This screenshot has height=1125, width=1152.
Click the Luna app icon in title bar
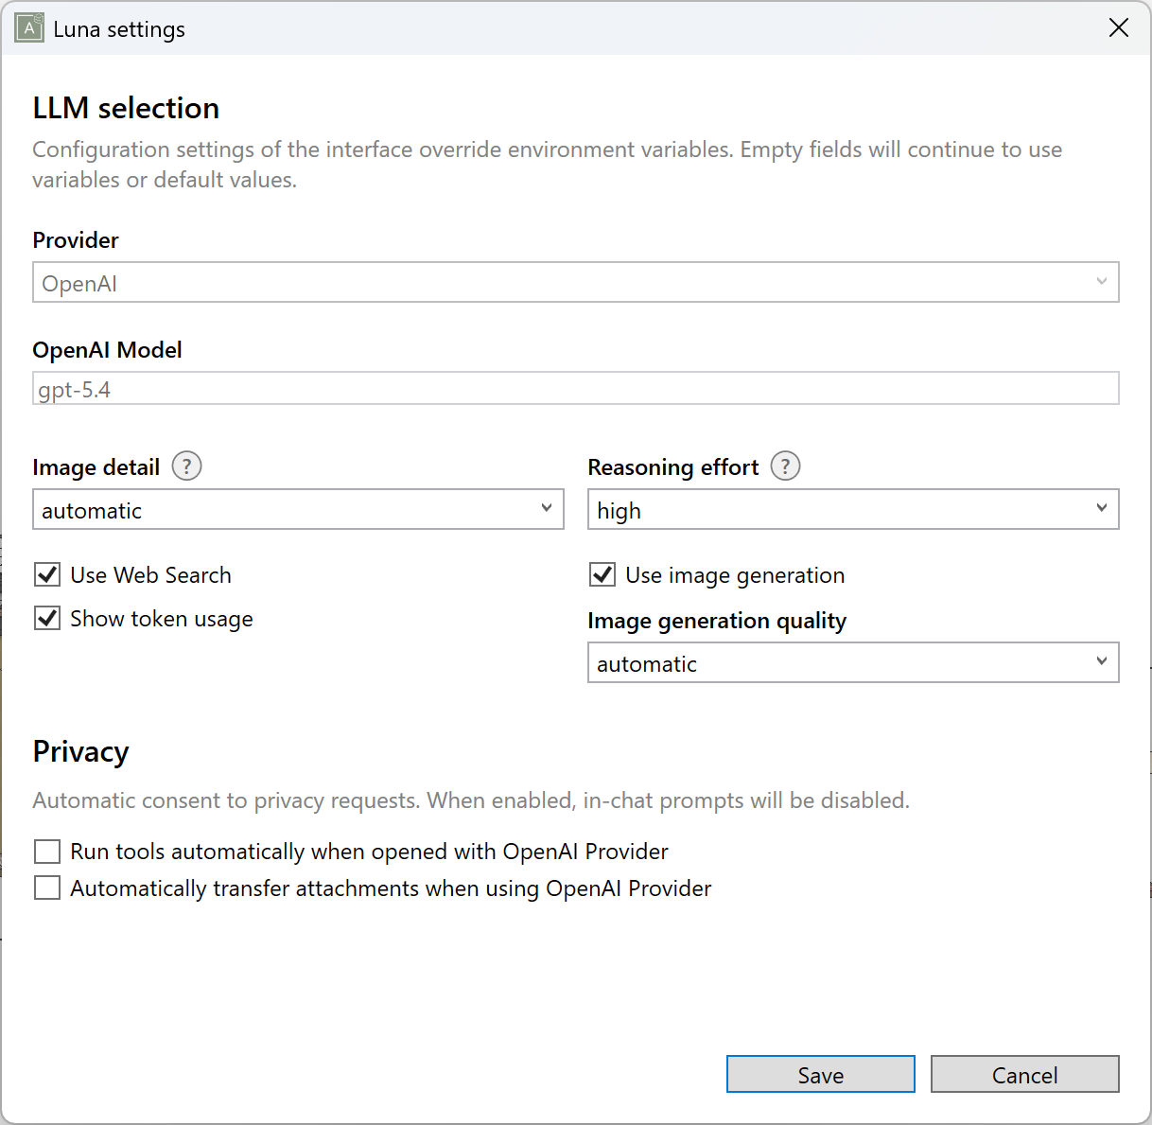coord(29,28)
